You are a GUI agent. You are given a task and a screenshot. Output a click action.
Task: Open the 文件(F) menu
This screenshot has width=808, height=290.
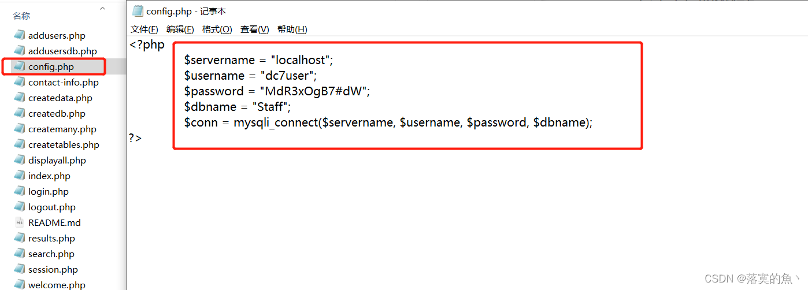tap(144, 29)
